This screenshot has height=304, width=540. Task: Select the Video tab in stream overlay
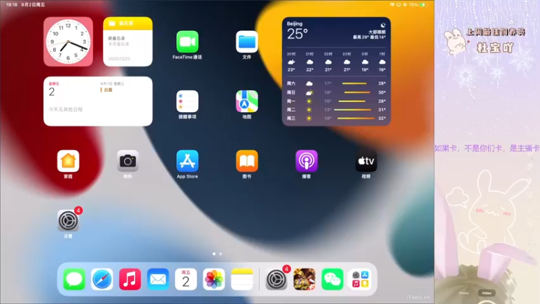click(487, 293)
